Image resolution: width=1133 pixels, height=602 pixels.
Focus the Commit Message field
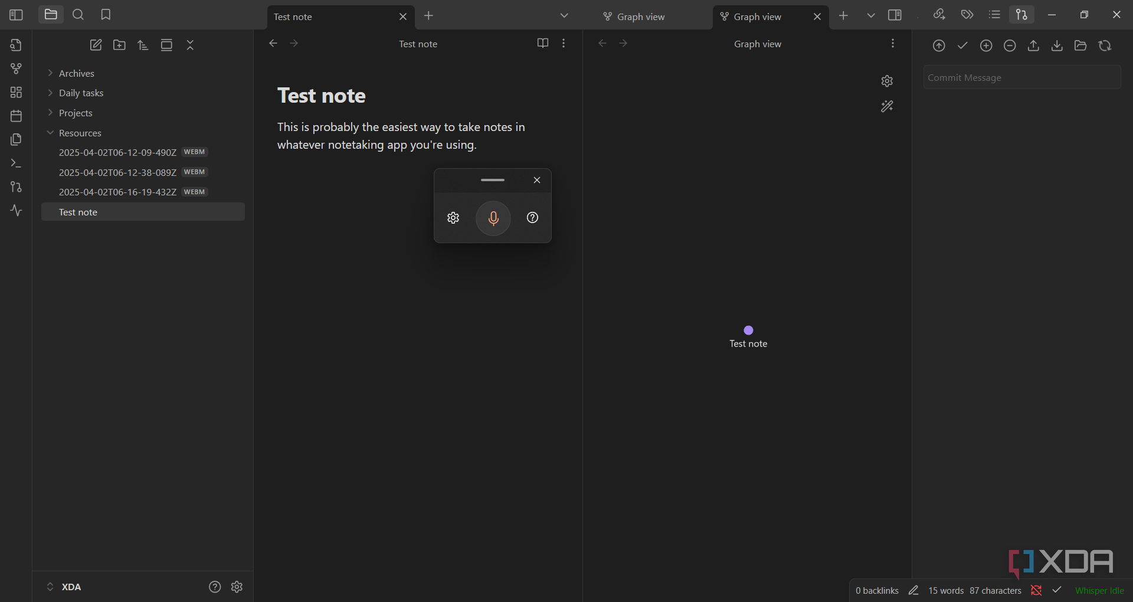(1022, 77)
